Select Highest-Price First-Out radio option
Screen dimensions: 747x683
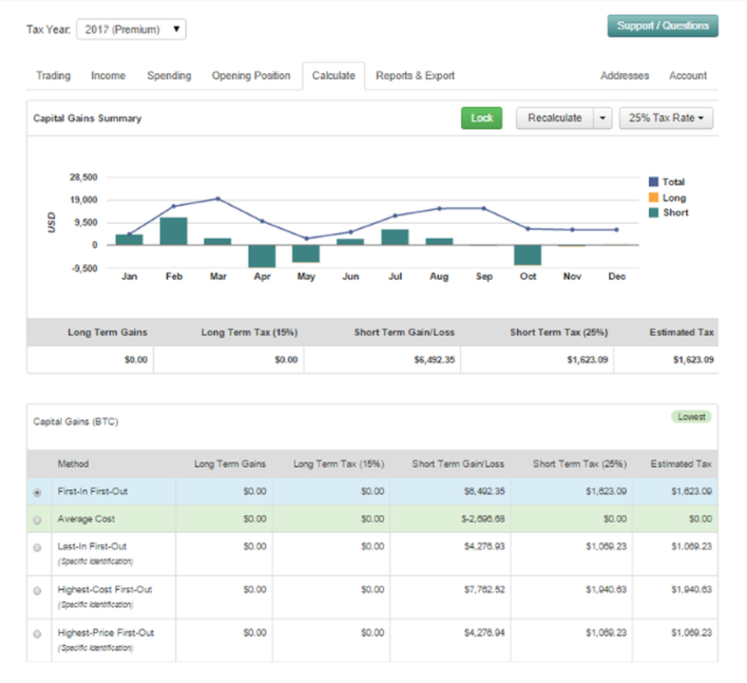coord(37,634)
